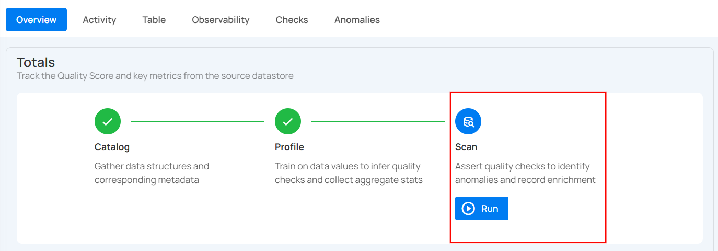The image size is (718, 251).
Task: Click the Profile step title
Action: pyautogui.click(x=289, y=147)
